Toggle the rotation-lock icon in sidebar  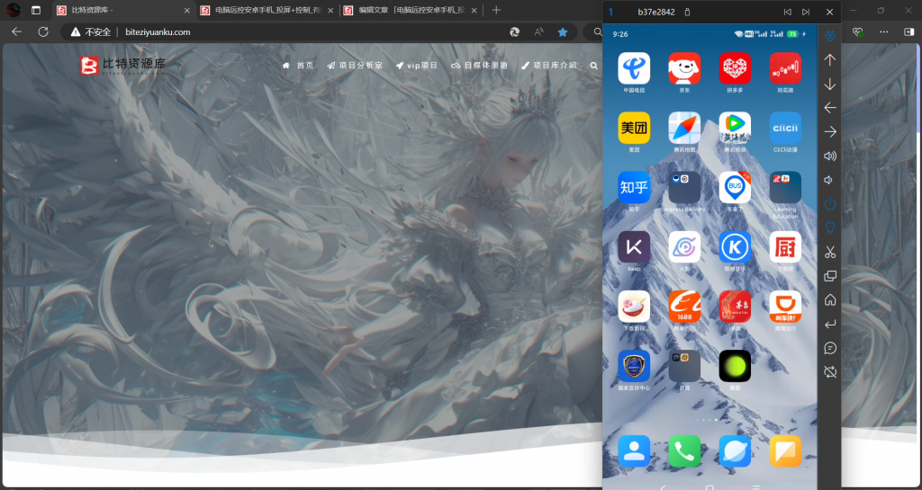pyautogui.click(x=829, y=372)
